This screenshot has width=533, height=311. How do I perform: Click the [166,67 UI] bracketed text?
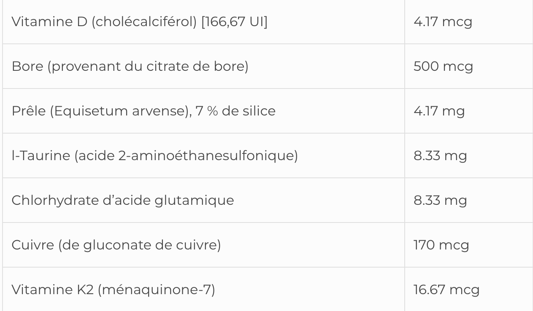tap(234, 22)
